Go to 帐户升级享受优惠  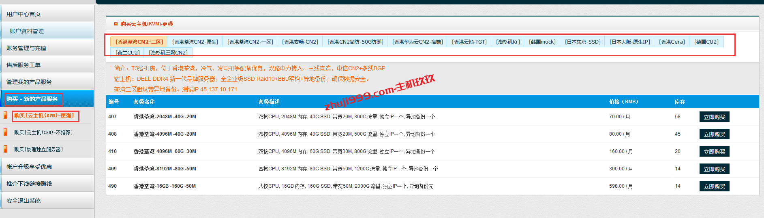click(47, 166)
